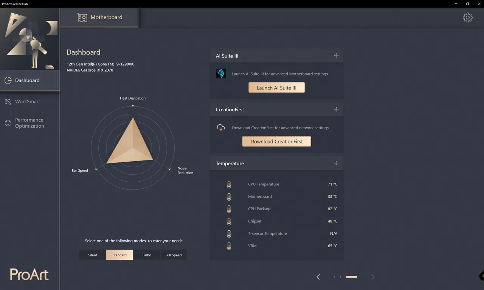Viewport: 484px width, 290px height.
Task: Select the Standard fan mode
Action: pyautogui.click(x=119, y=255)
